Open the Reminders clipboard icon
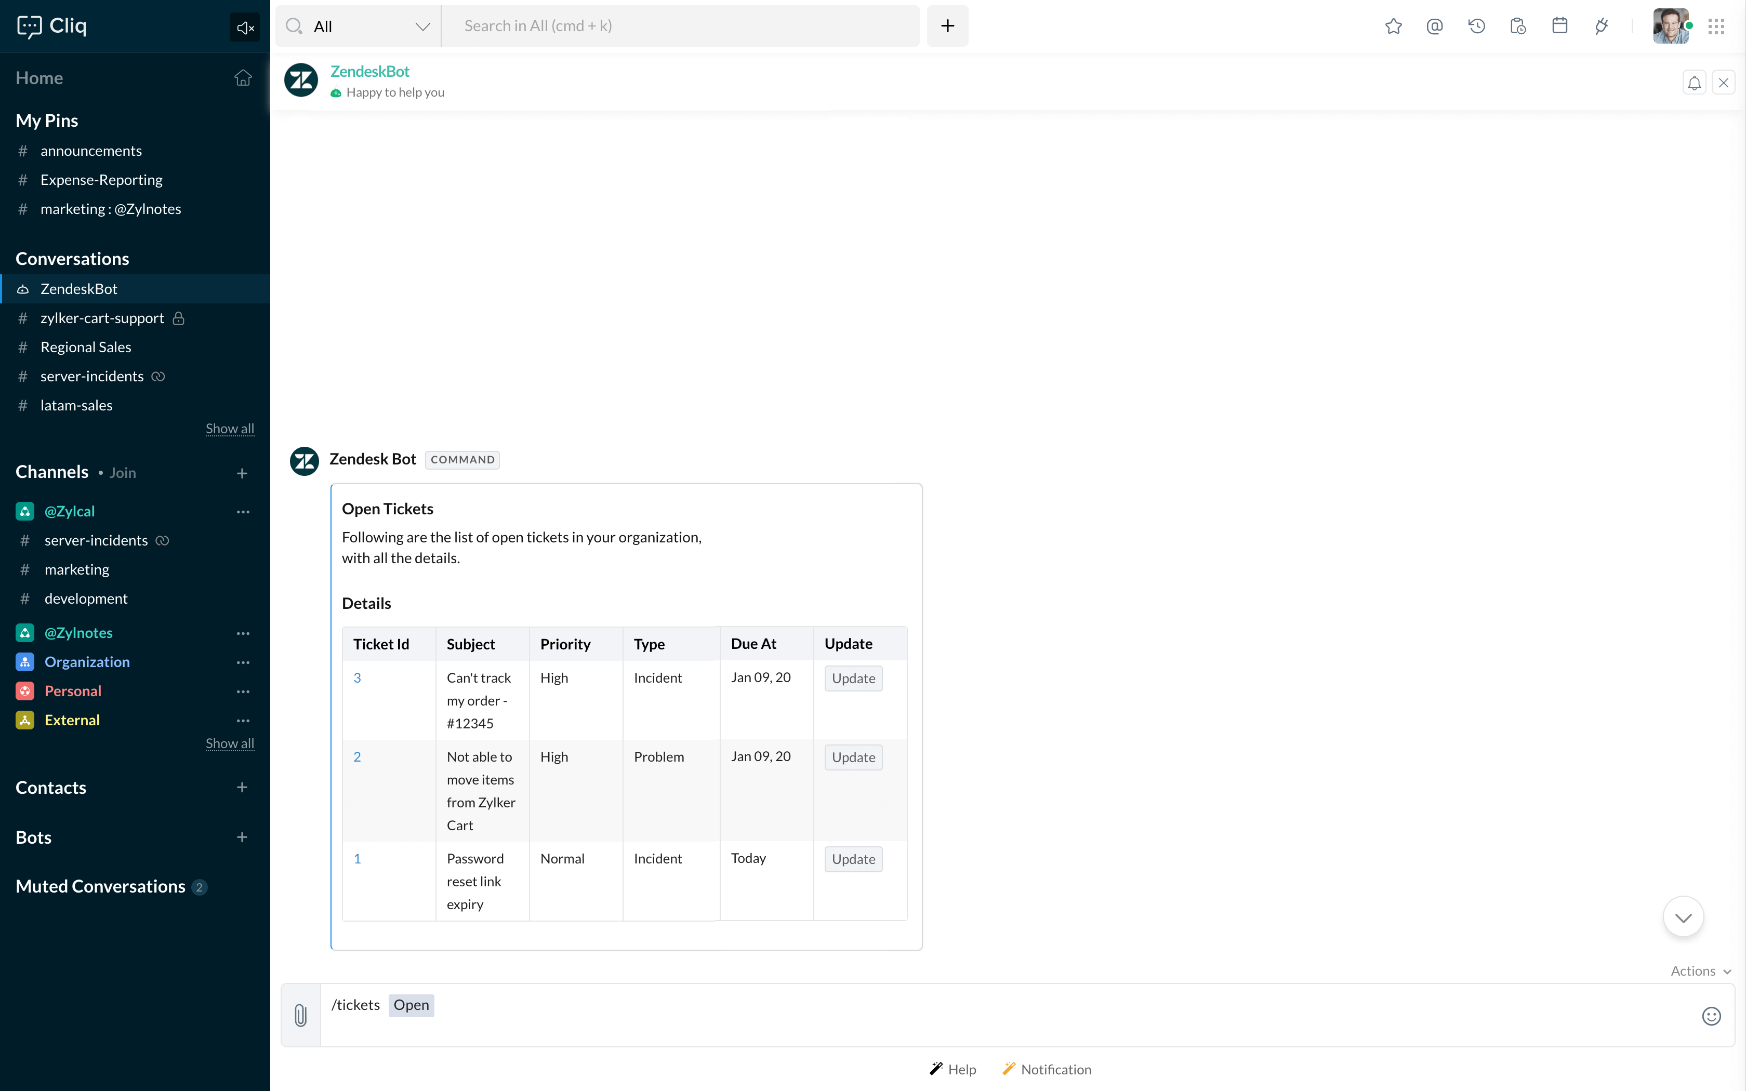Screen dimensions: 1746x1091 (1518, 26)
